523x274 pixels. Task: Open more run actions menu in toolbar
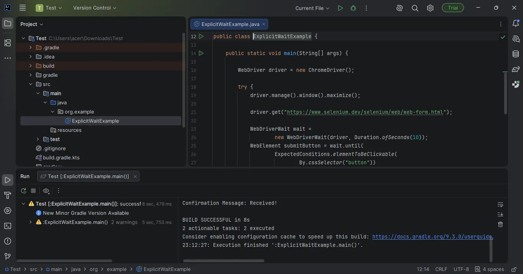366,8
